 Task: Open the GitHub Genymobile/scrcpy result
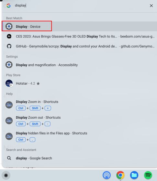(x=79, y=46)
